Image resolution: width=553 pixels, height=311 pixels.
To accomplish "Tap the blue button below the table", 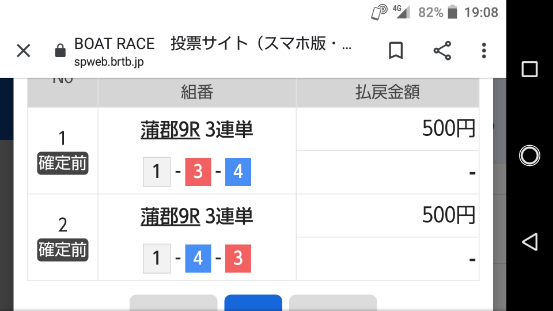I will 253,303.
